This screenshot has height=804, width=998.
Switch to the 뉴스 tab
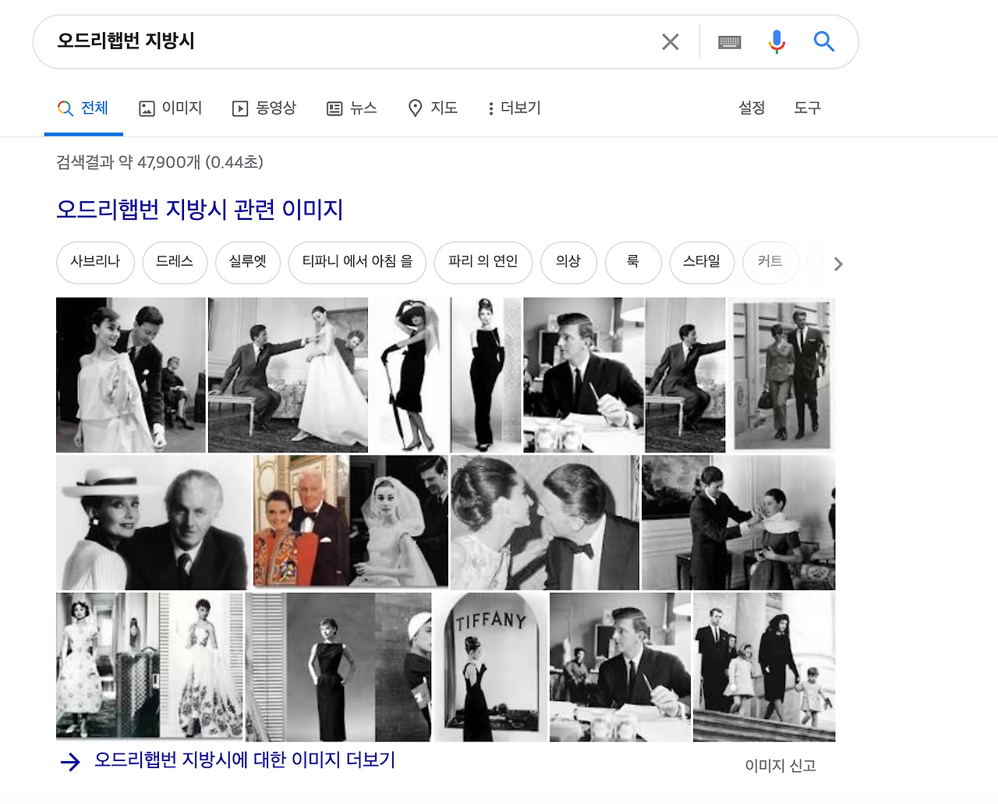(x=352, y=108)
